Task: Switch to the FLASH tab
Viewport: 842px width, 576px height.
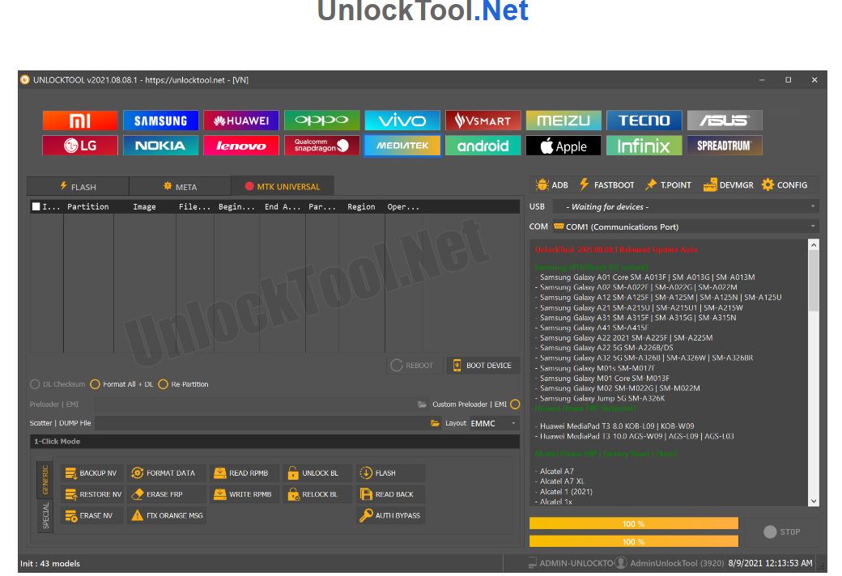Action: (x=78, y=187)
